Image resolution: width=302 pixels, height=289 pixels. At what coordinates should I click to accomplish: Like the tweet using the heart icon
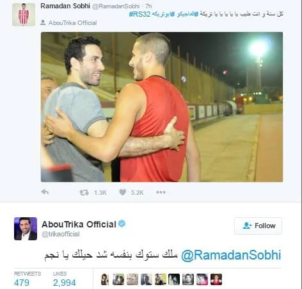123,192
